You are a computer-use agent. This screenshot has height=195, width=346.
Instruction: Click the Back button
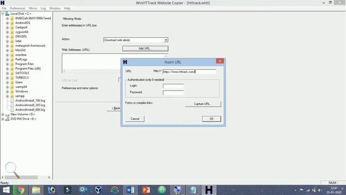pyautogui.click(x=114, y=108)
